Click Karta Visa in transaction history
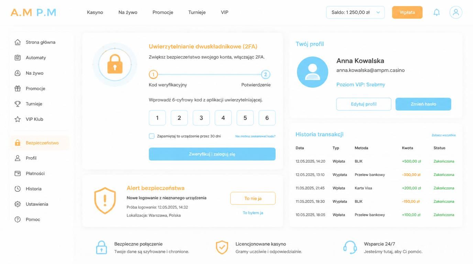The image size is (473, 264). (x=363, y=188)
